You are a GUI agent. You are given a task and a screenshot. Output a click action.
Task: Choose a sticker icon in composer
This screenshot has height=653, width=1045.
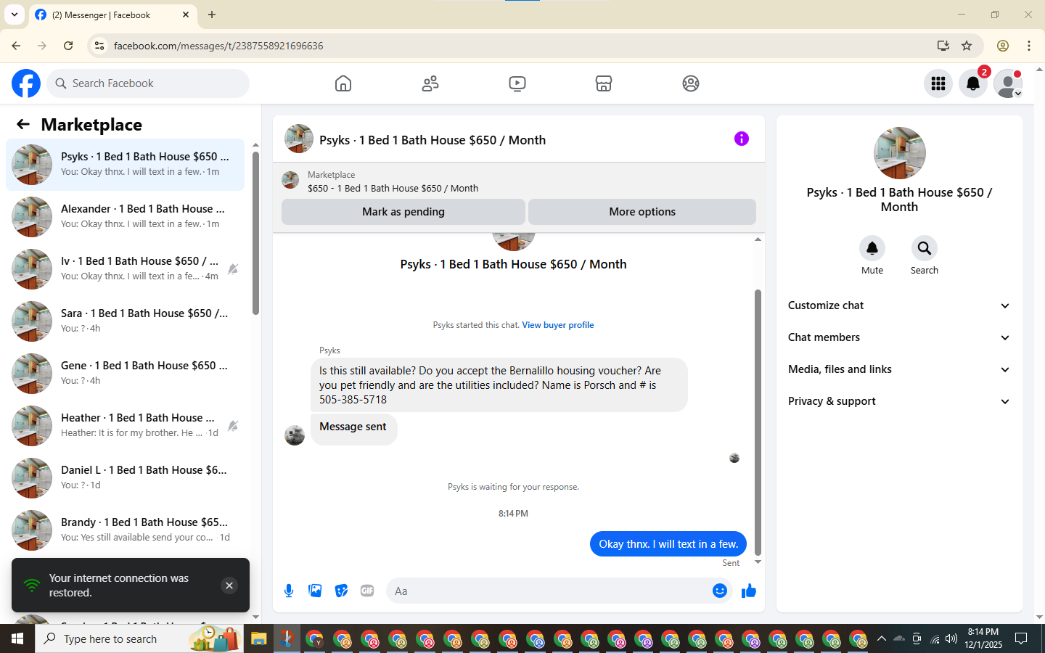pyautogui.click(x=341, y=591)
